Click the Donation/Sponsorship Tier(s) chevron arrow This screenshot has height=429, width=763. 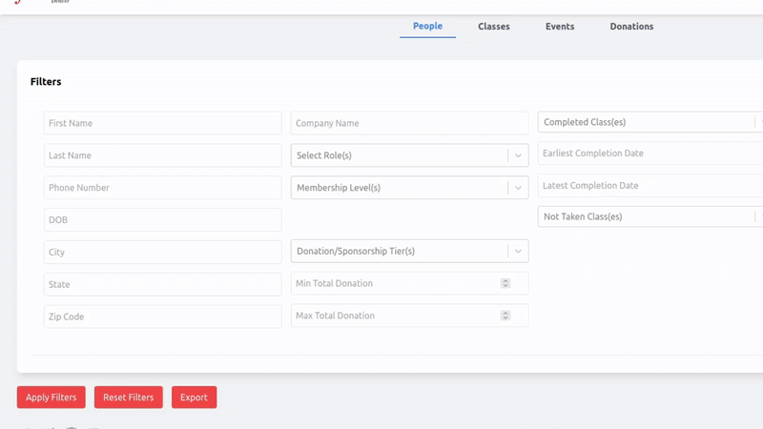pos(518,252)
